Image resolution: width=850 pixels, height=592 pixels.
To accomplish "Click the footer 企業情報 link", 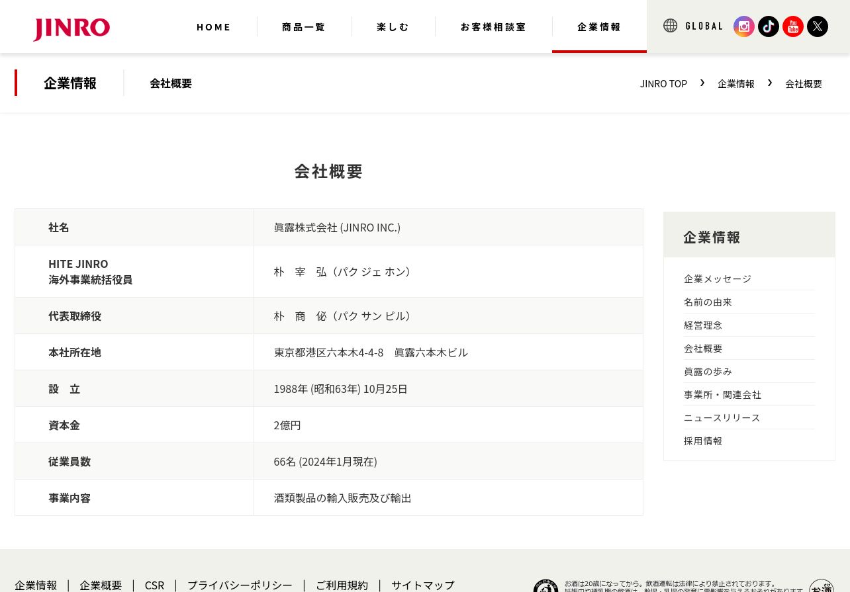I will [36, 585].
